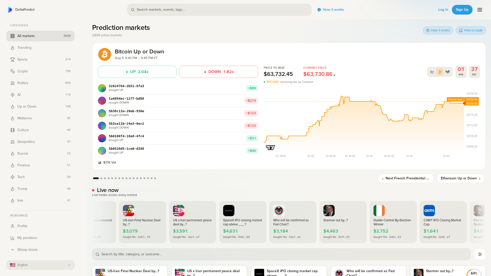Click the Irish flag icon on Dublin card
This screenshot has height=276, width=491.
pyautogui.click(x=379, y=211)
